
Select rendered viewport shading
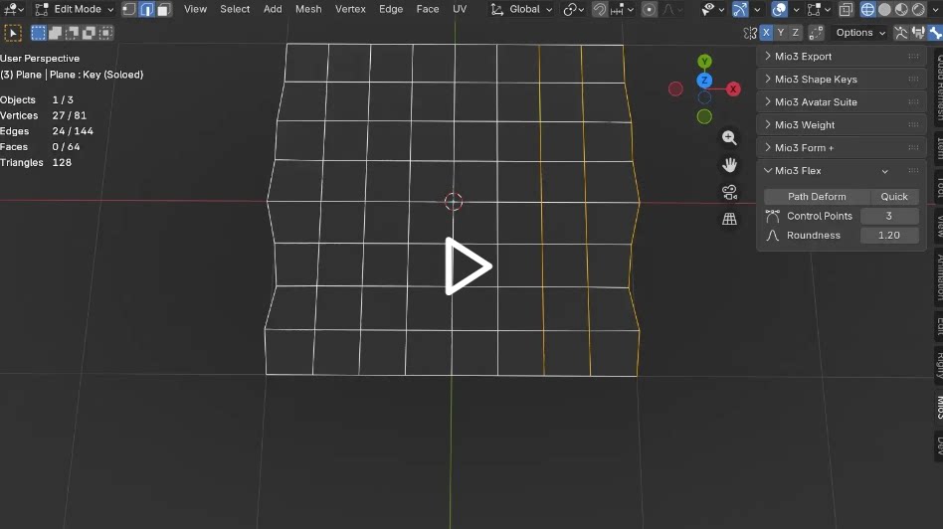click(x=918, y=9)
